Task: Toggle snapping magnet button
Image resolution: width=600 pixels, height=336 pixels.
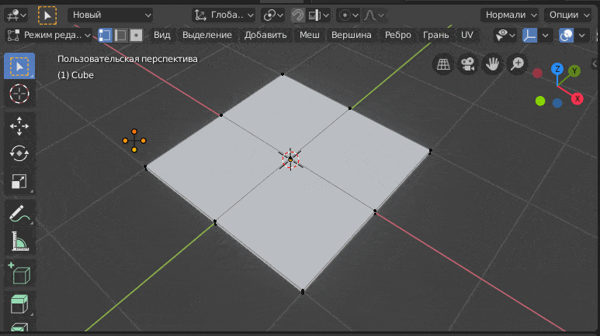Action: 298,15
